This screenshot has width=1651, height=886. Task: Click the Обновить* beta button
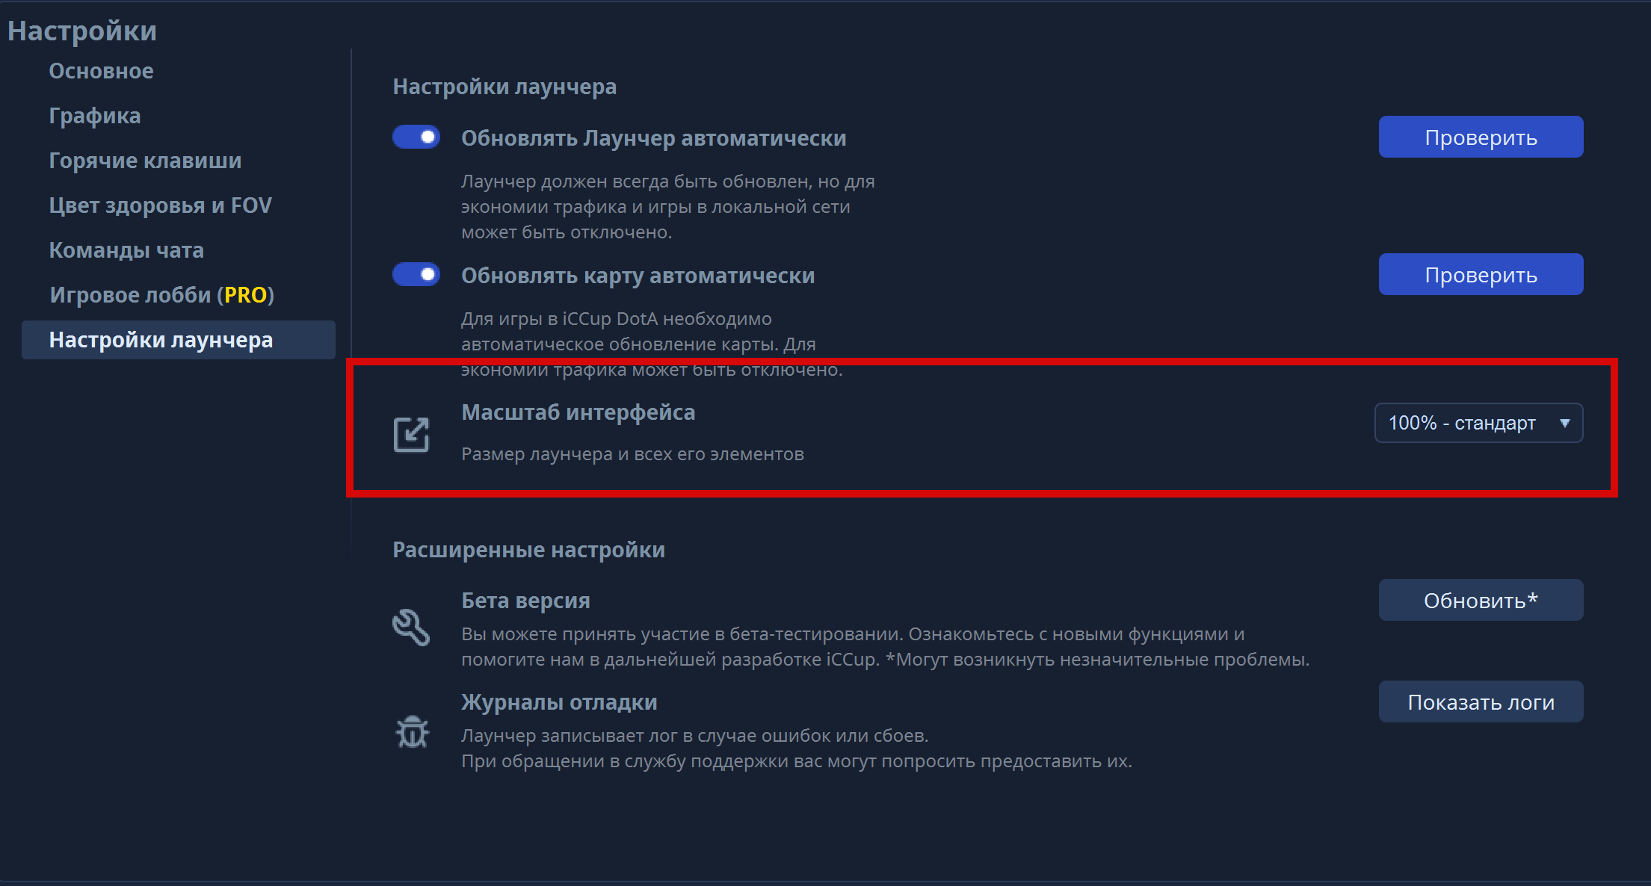click(x=1481, y=600)
